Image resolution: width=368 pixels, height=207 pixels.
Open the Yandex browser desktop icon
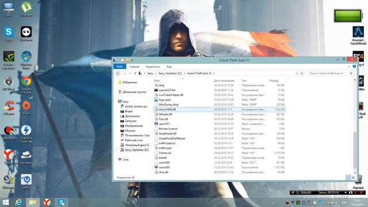[x=9, y=156]
